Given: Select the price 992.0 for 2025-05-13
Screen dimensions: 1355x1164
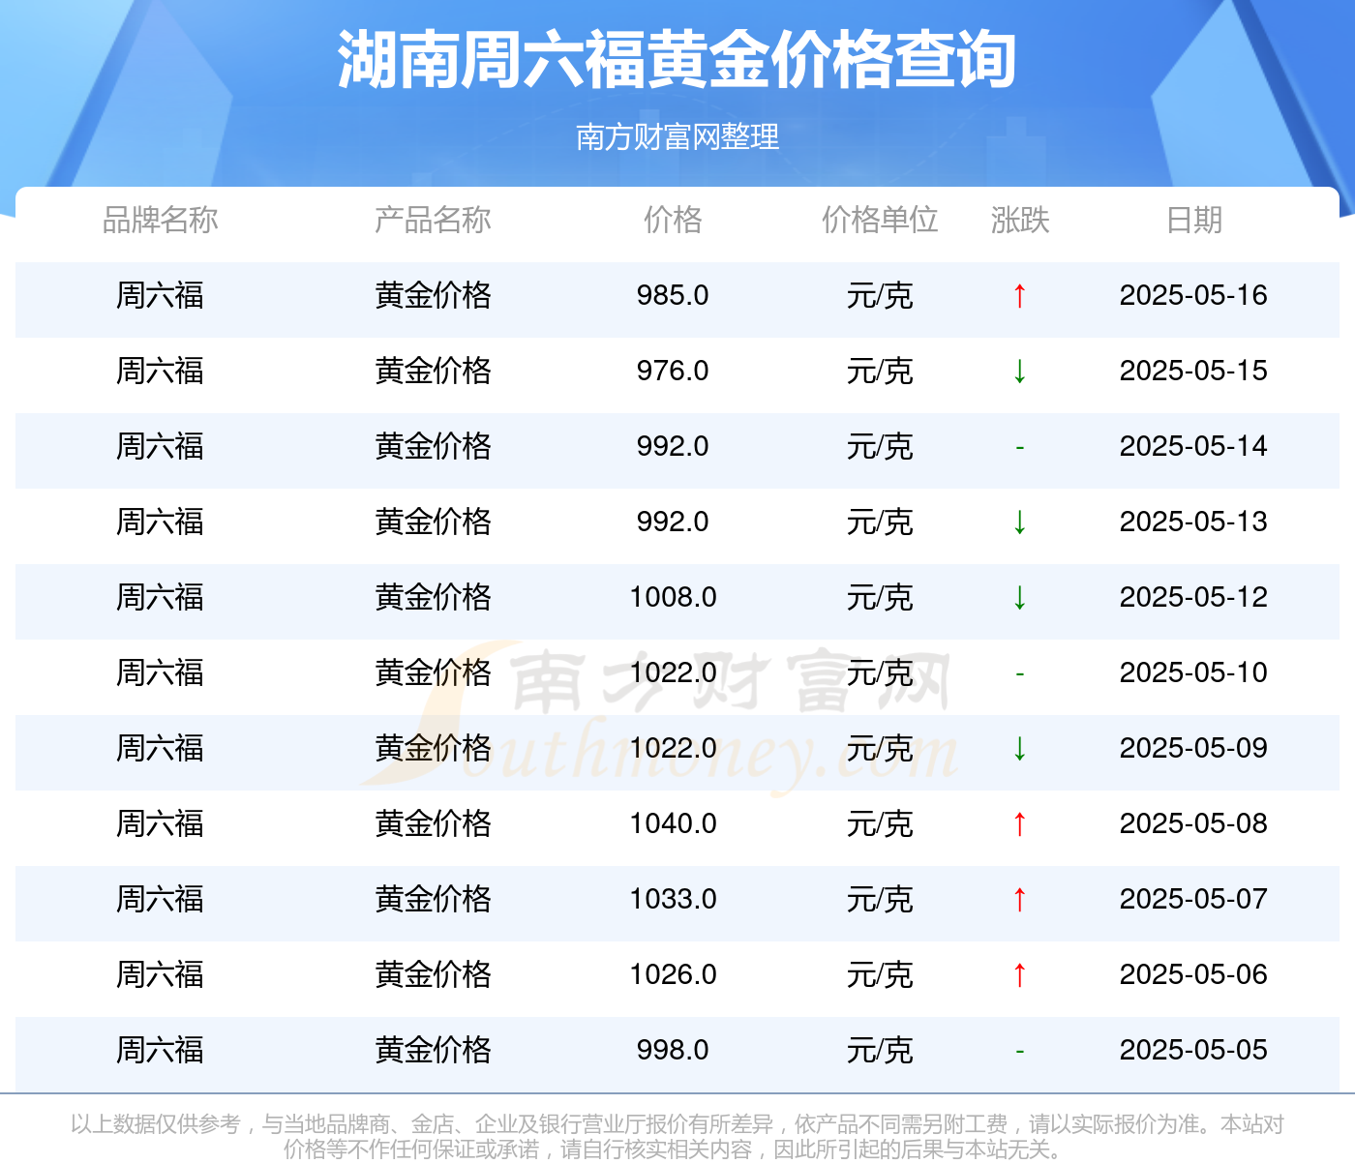Looking at the screenshot, I should coord(673,522).
